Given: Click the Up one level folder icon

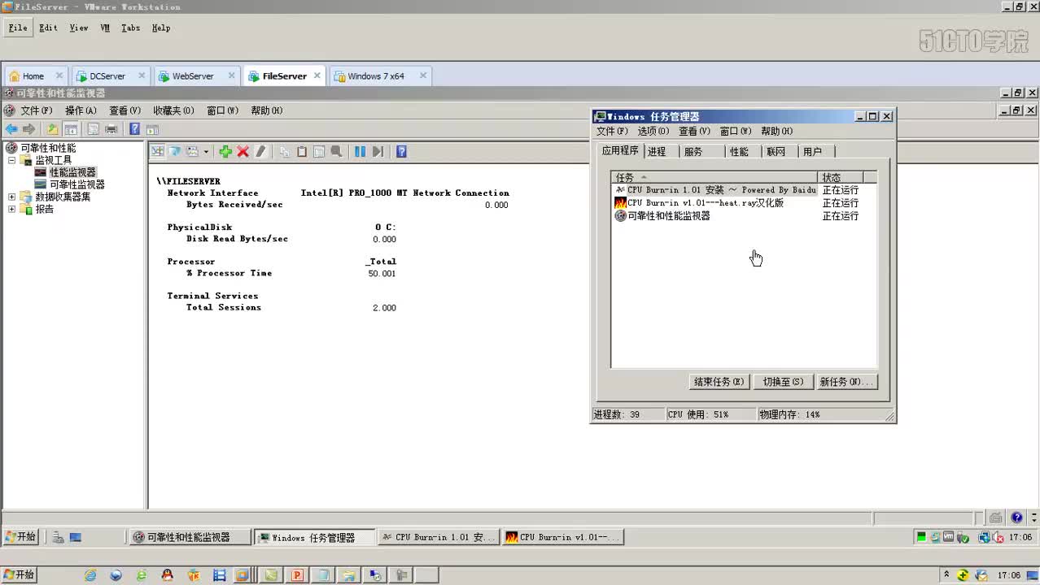Looking at the screenshot, I should coord(53,129).
